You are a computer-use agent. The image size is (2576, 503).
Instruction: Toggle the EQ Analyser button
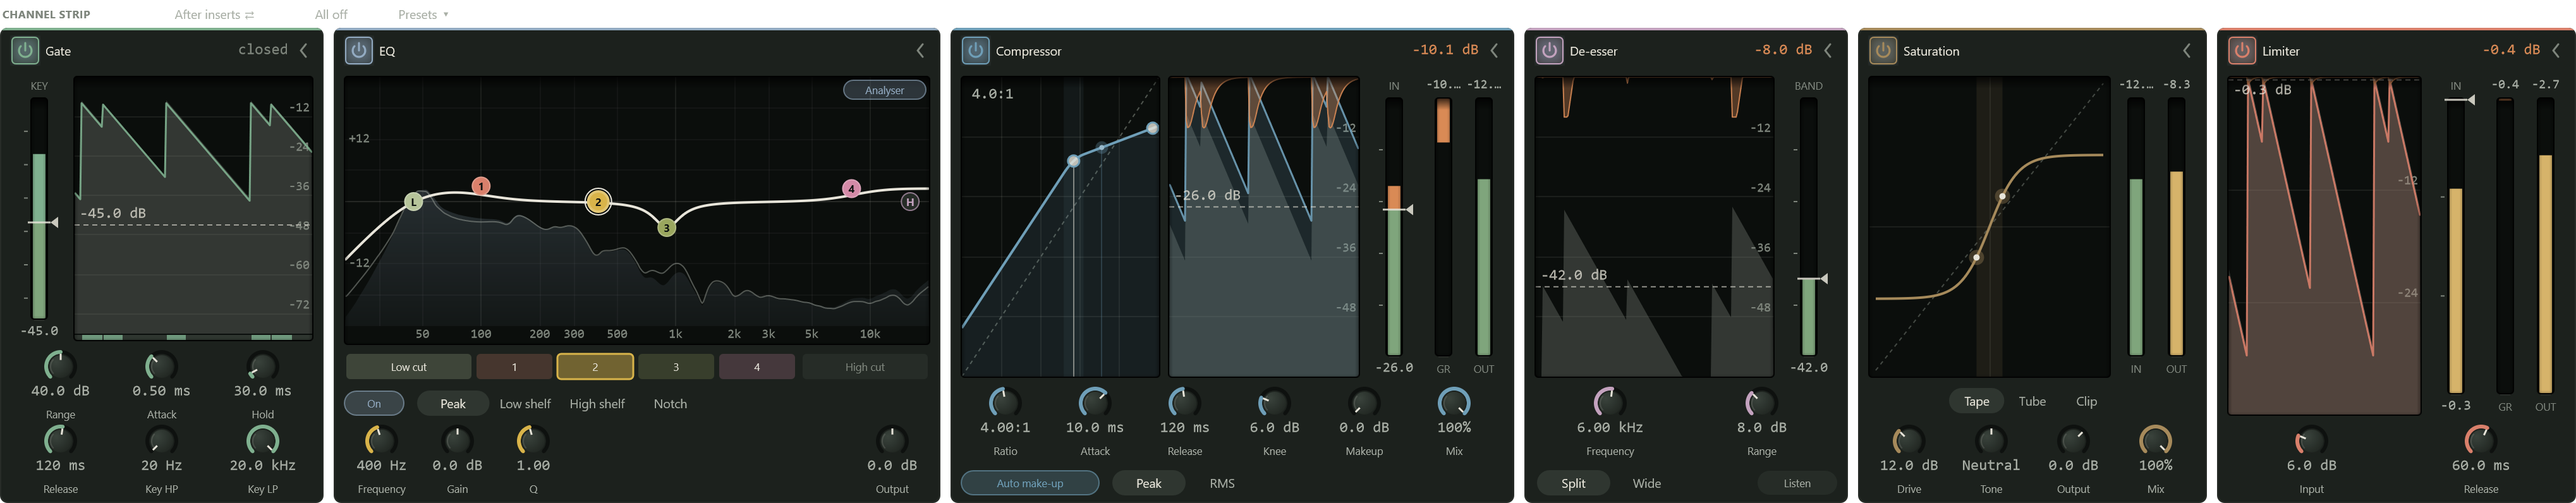884,90
